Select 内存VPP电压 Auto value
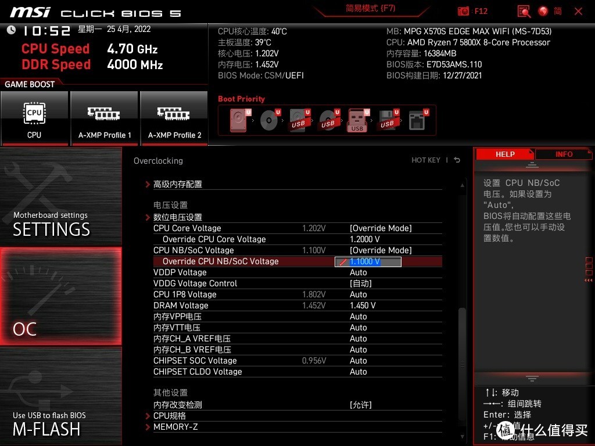The width and height of the screenshot is (595, 446). (x=358, y=316)
